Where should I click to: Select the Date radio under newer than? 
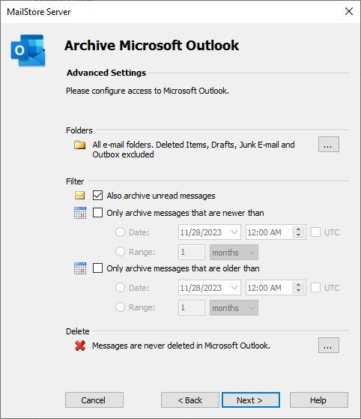click(120, 232)
